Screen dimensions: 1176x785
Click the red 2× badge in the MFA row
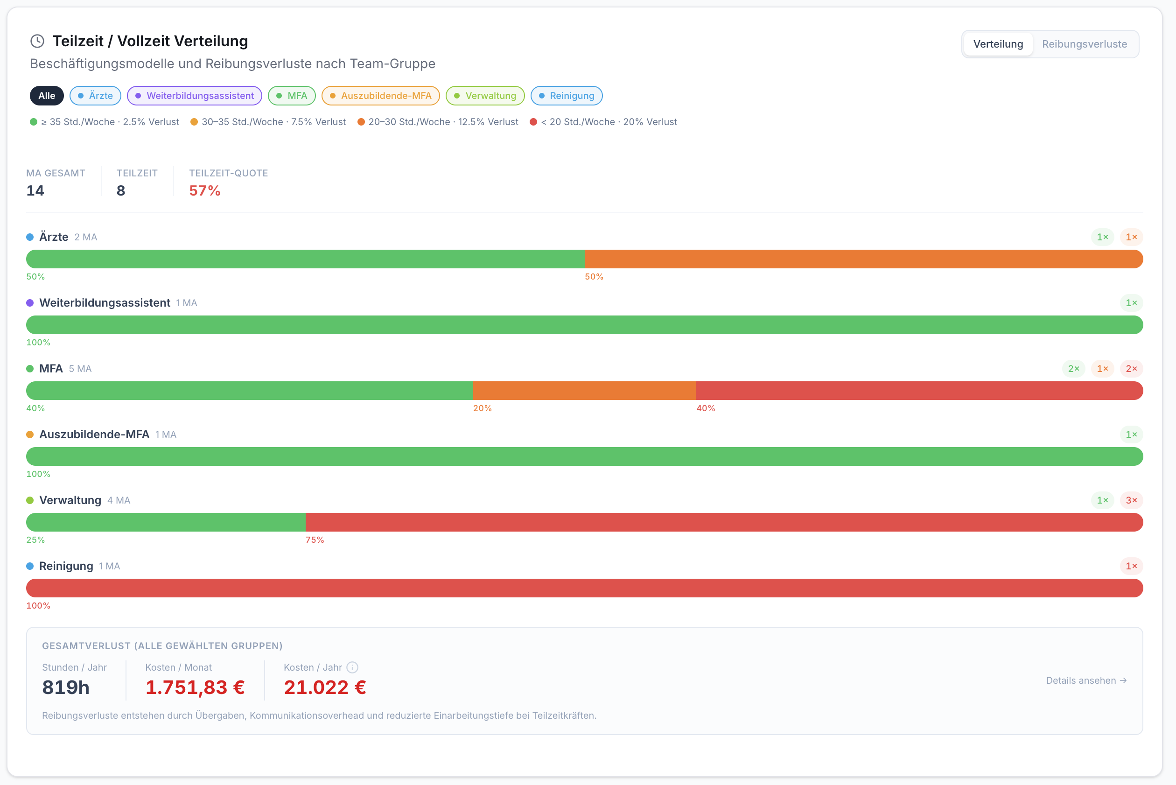pos(1132,369)
